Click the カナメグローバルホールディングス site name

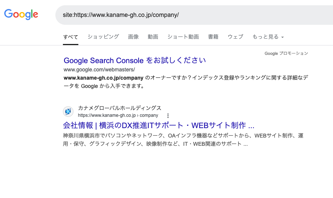[119, 108]
